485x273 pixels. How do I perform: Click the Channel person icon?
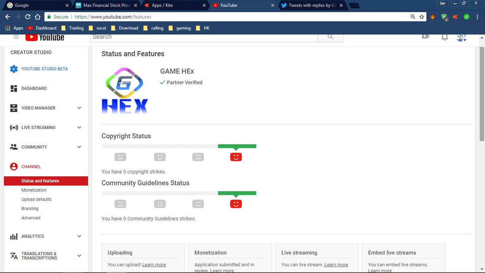(x=14, y=167)
